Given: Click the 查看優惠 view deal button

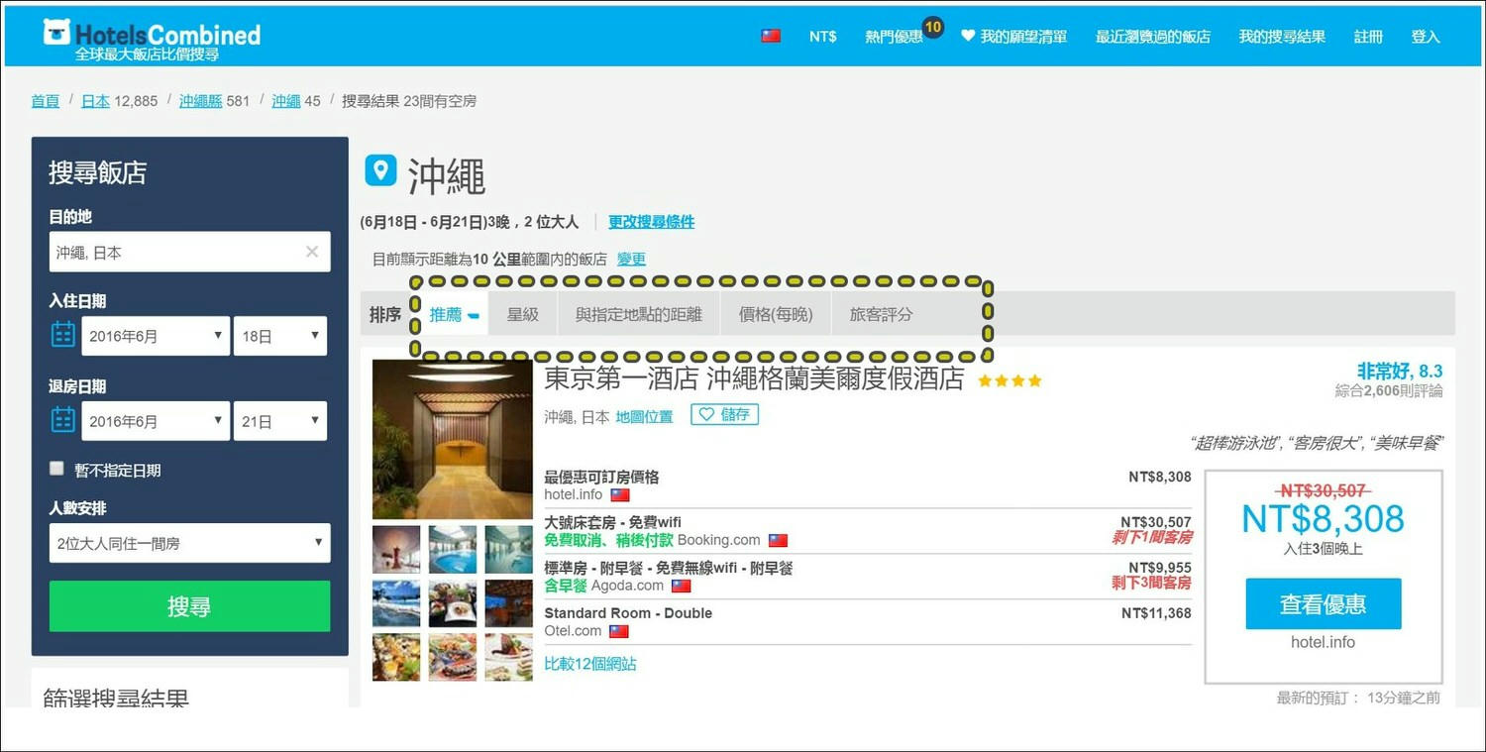Looking at the screenshot, I should click(1324, 603).
